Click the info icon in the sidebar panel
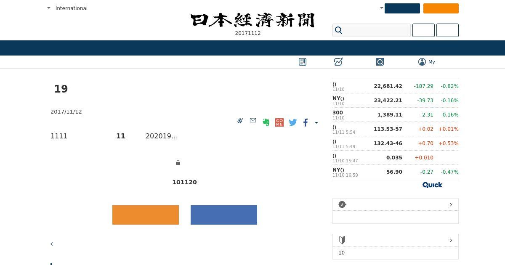Image resolution: width=505 pixels, height=265 pixels. [342, 204]
